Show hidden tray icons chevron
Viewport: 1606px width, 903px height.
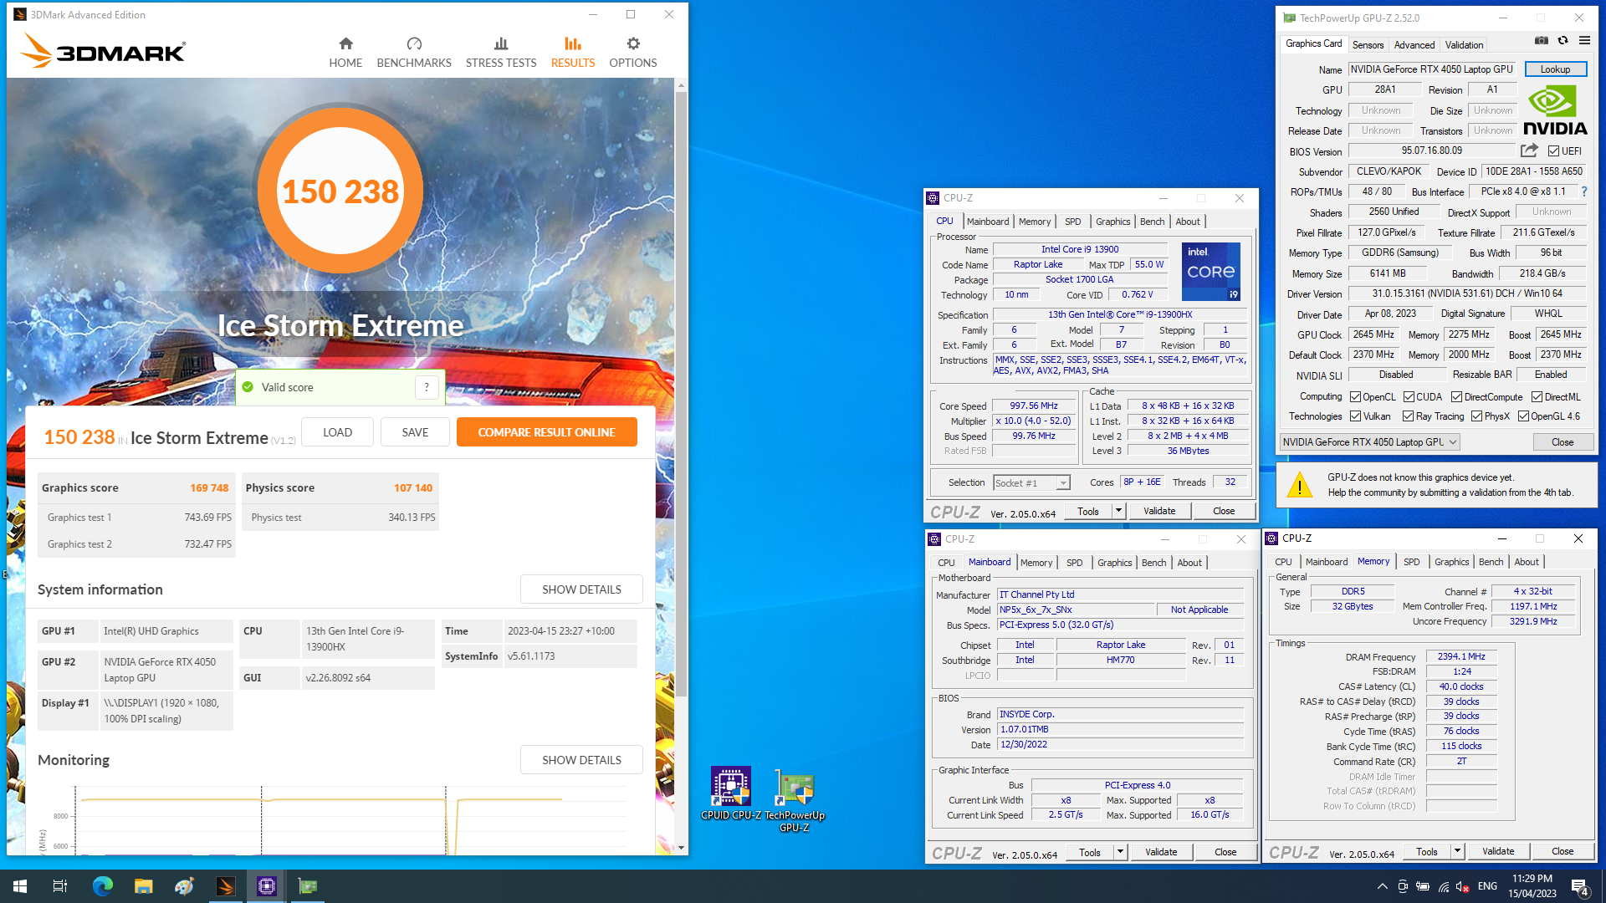click(1382, 886)
